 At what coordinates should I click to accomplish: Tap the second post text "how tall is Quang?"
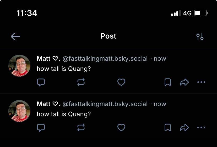click(x=64, y=114)
